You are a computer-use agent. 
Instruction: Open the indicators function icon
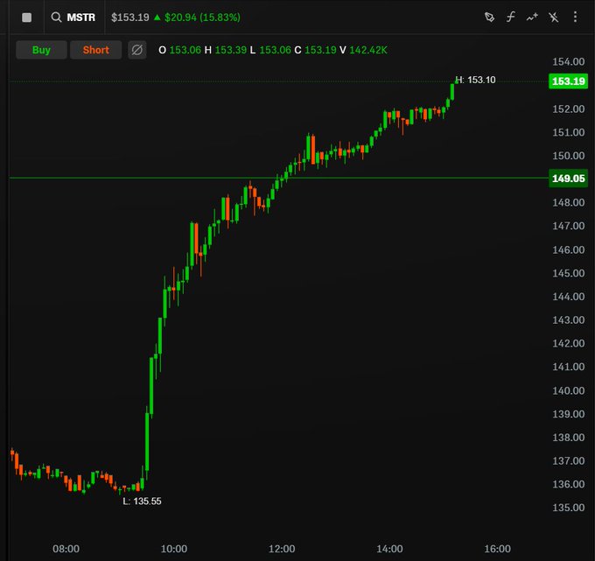pyautogui.click(x=511, y=18)
